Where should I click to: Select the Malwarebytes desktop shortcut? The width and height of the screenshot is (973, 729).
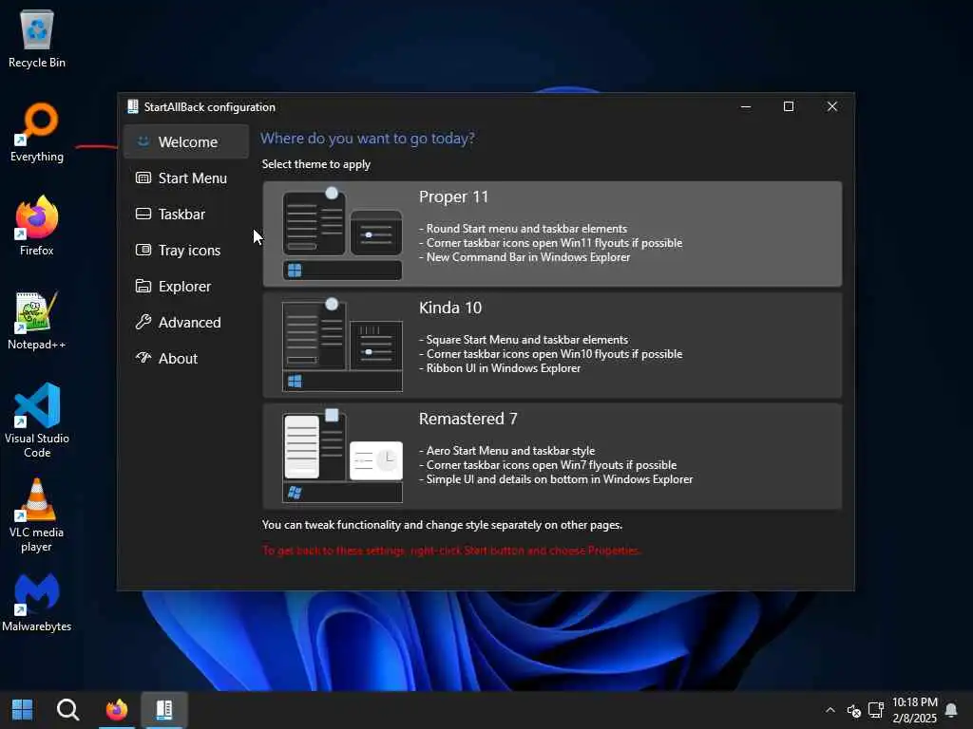click(x=37, y=603)
